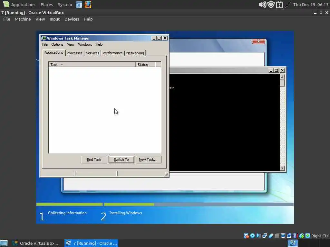This screenshot has height=247, width=330.
Task: Switch to the Networking tab
Action: [135, 53]
